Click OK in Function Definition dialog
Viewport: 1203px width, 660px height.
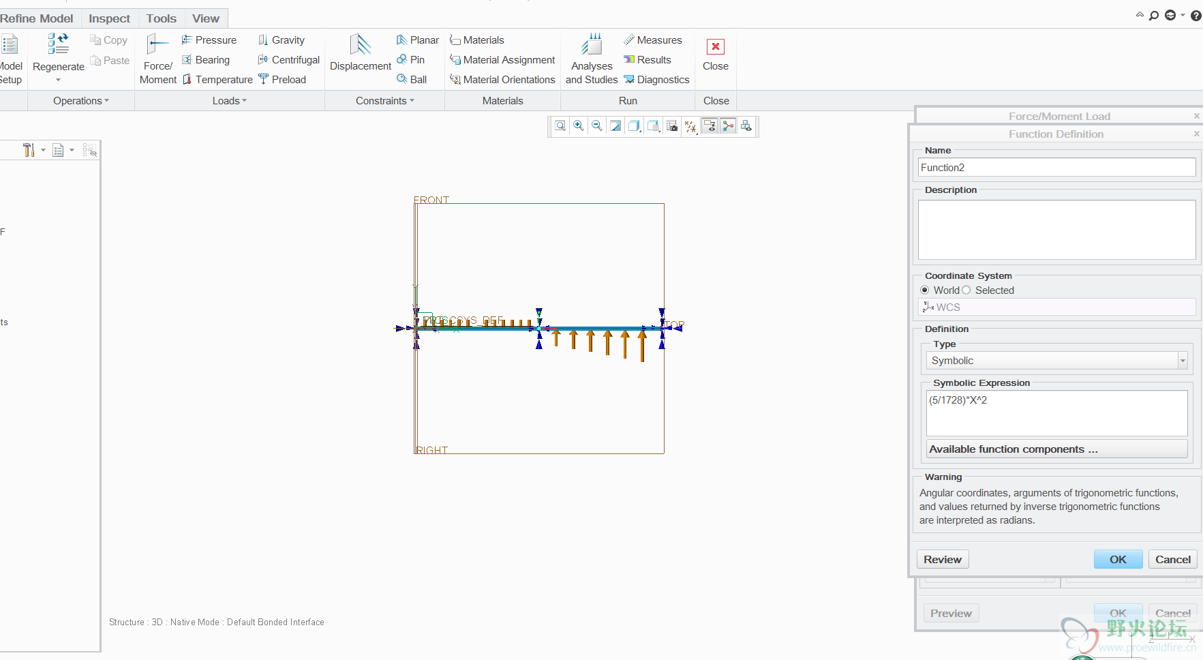1118,560
